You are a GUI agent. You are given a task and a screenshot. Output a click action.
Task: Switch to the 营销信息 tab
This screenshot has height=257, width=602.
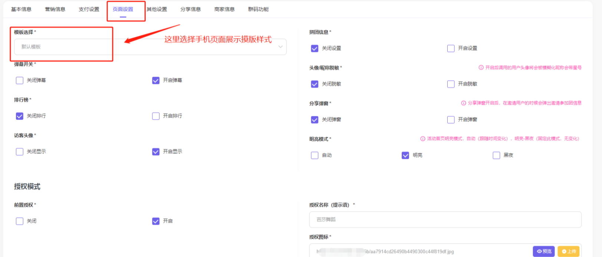(x=55, y=9)
